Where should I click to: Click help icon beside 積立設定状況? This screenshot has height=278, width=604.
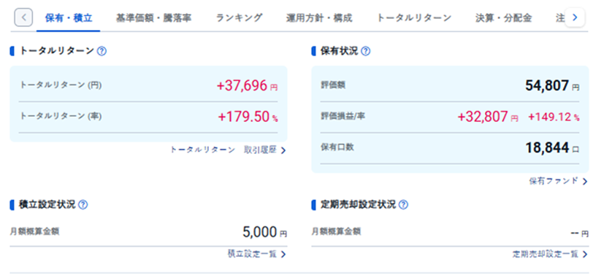click(83, 205)
